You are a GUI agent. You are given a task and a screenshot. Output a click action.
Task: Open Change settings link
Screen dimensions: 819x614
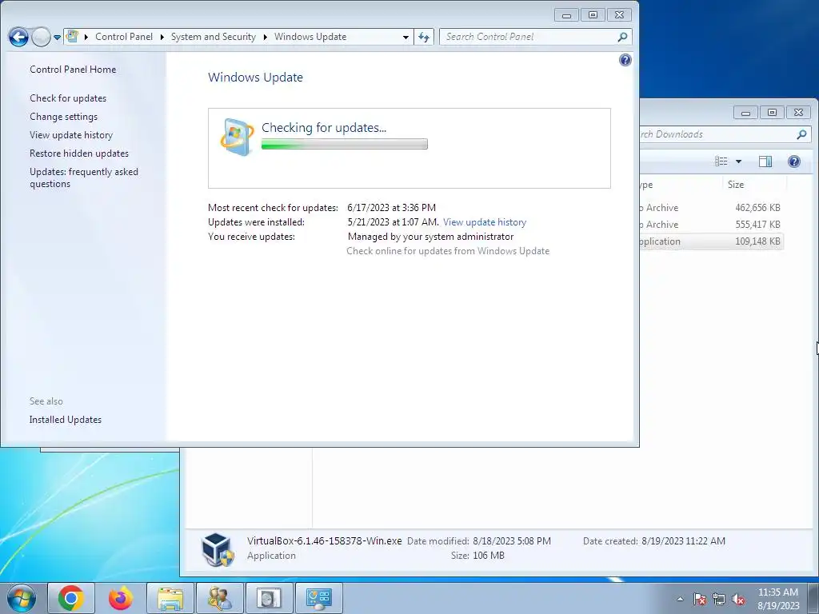click(63, 117)
